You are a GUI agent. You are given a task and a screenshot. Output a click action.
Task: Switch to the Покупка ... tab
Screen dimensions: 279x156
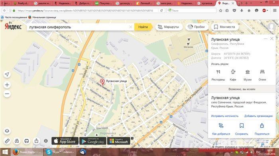(x=104, y=3)
